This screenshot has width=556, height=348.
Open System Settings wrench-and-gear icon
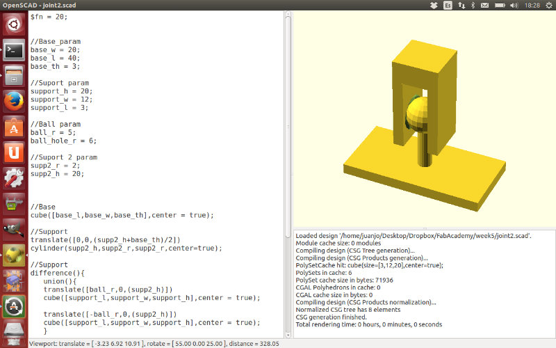pos(14,178)
